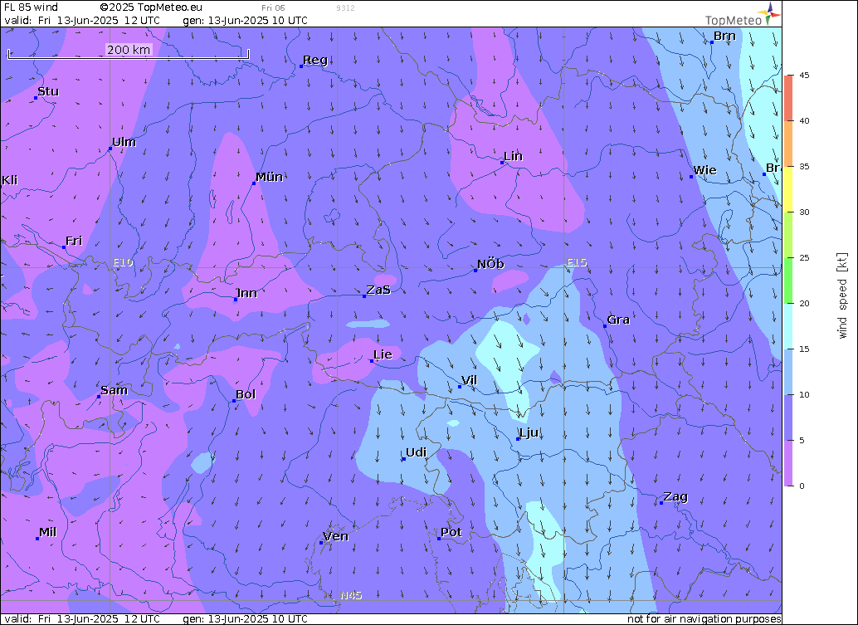The image size is (858, 625).
Task: Click the "Ven" city label
Action: pyautogui.click(x=336, y=536)
